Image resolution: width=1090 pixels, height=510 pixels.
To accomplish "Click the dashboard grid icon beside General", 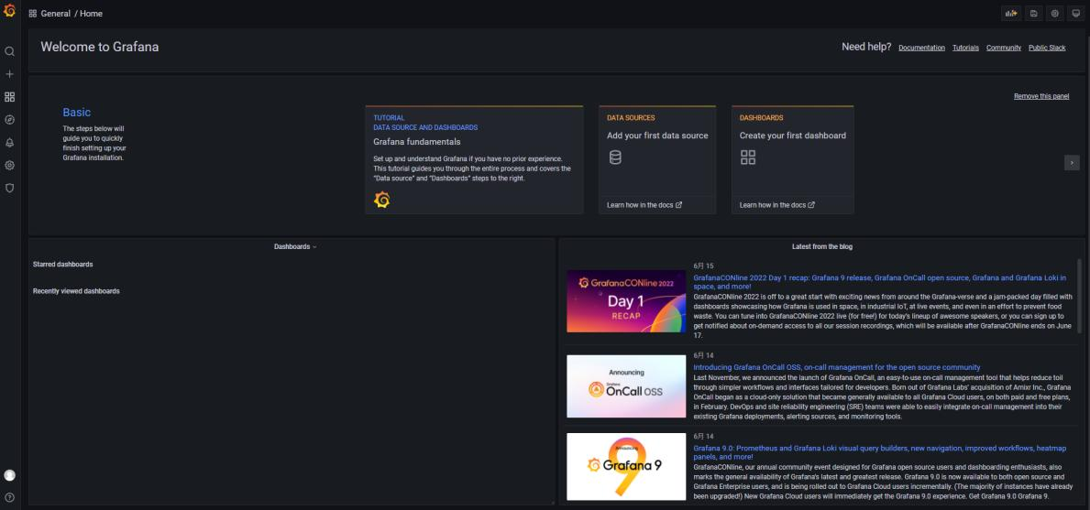I will (33, 13).
